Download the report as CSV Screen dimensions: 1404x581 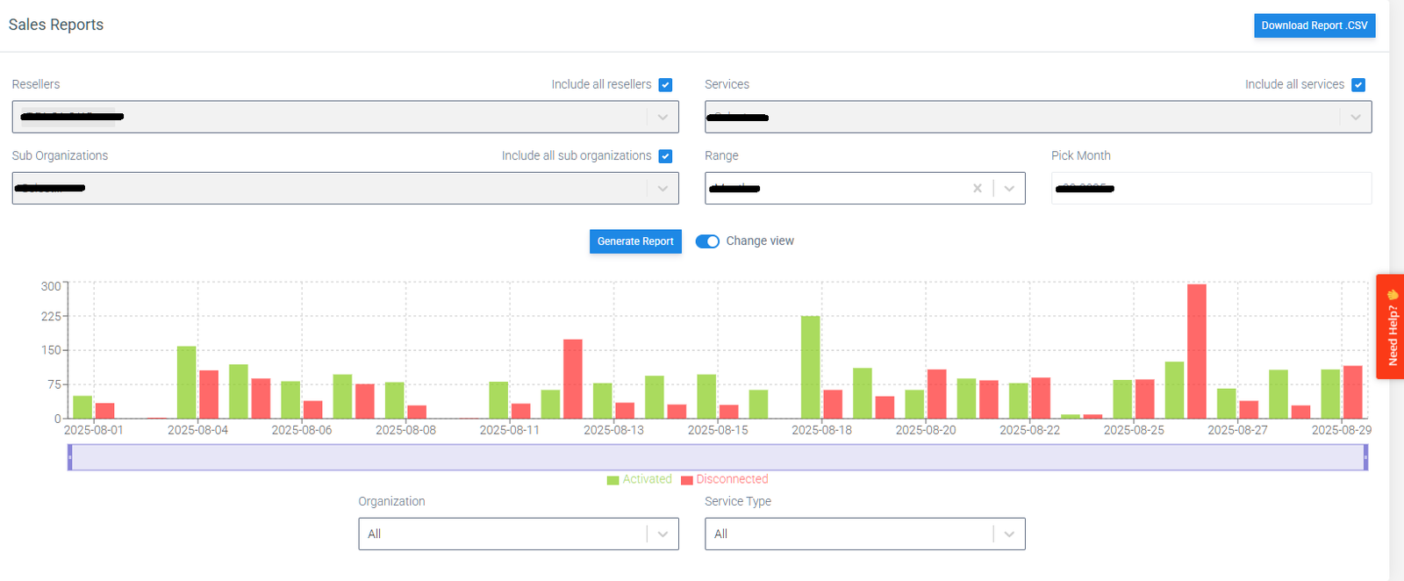(x=1314, y=25)
